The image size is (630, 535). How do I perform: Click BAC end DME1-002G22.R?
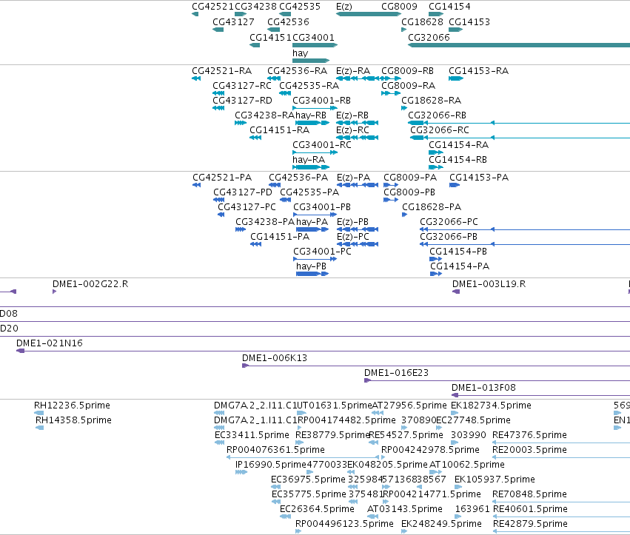90,284
